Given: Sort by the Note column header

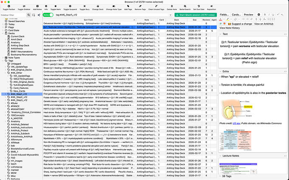Looking at the screenshot, I should [x=147, y=20].
